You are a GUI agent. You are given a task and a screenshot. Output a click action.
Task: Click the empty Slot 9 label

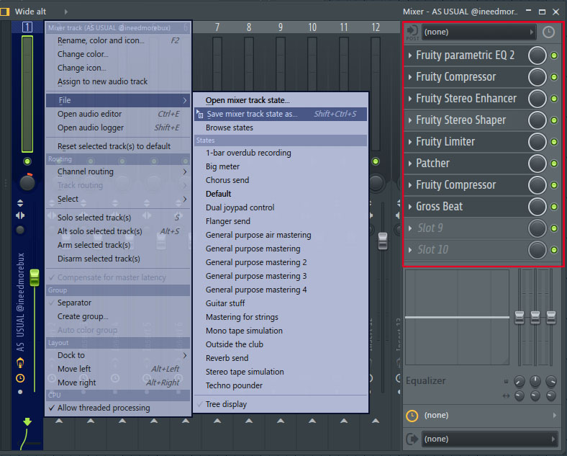click(430, 228)
